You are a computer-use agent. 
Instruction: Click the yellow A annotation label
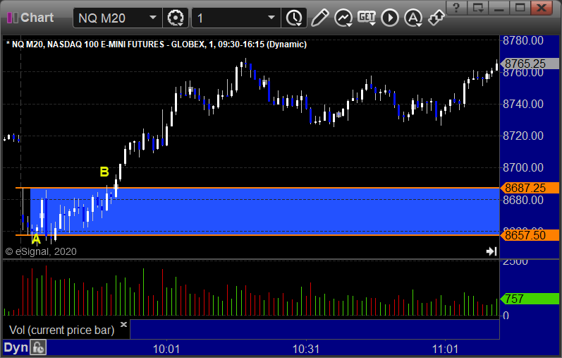tap(36, 239)
